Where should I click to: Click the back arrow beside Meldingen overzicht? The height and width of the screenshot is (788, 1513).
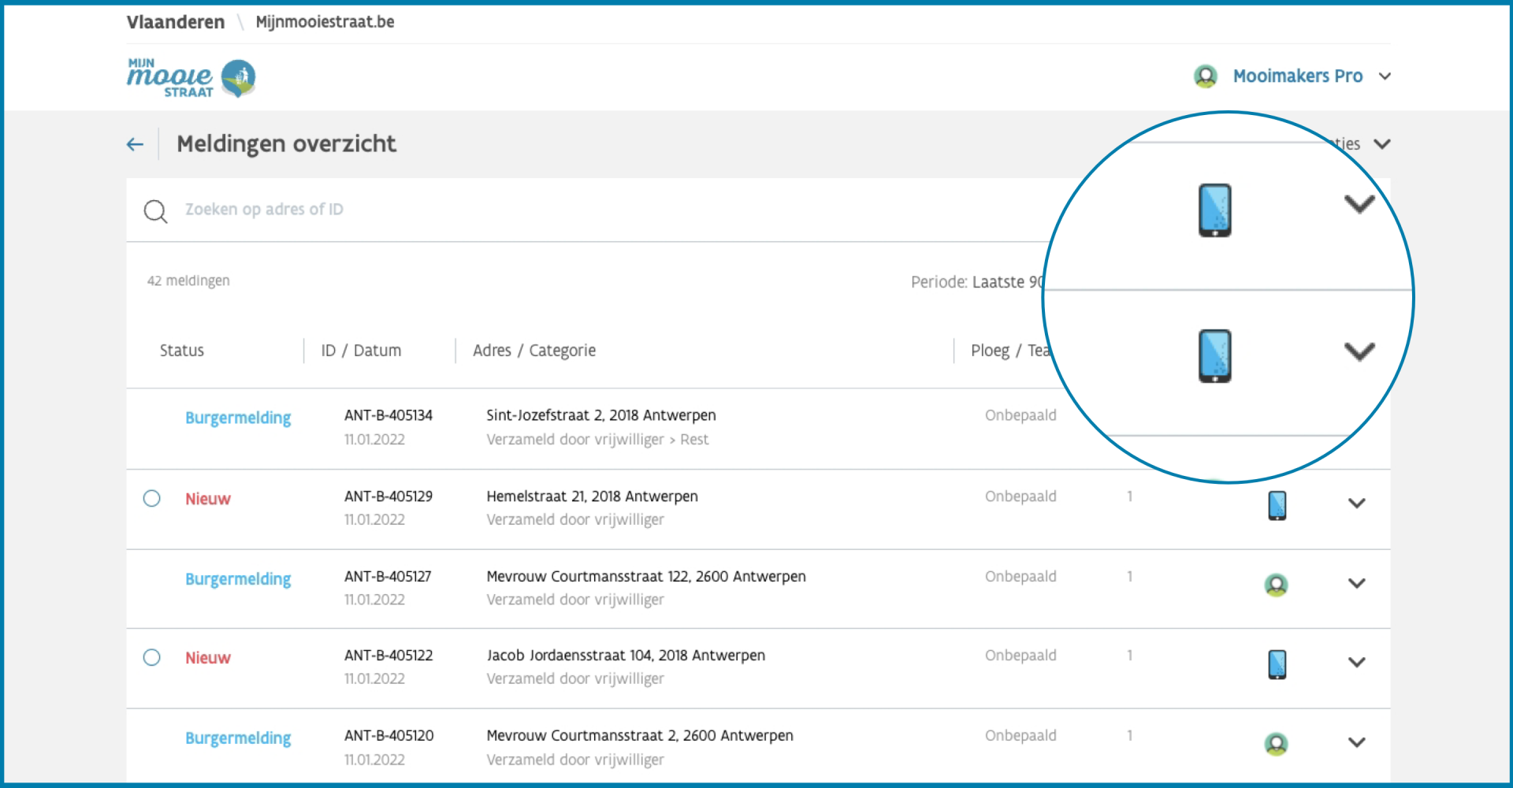135,144
